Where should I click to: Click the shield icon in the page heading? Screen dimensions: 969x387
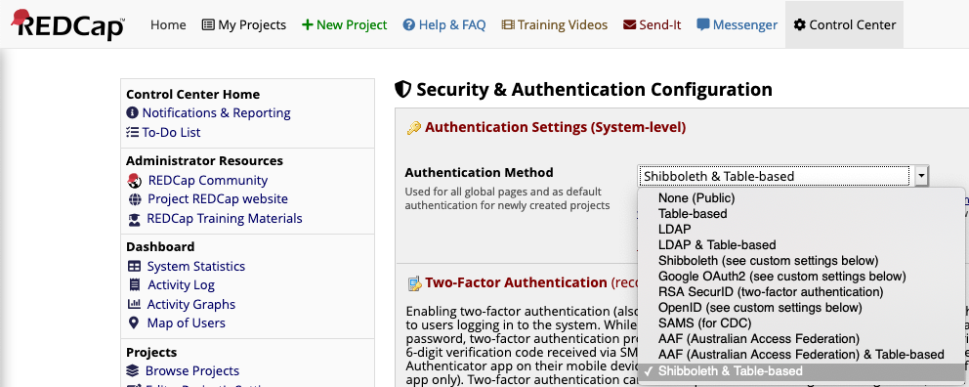pos(402,90)
